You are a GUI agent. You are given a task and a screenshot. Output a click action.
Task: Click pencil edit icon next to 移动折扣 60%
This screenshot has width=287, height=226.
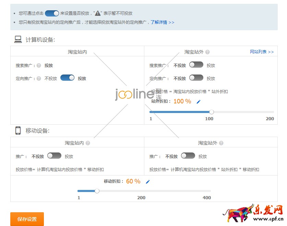click(148, 182)
